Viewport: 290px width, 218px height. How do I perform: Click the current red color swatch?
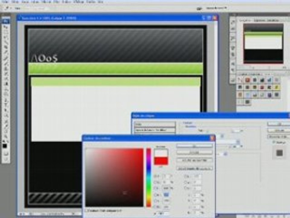[161, 161]
